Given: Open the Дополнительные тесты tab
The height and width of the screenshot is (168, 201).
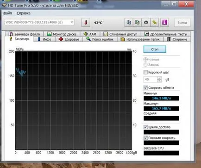Looking at the screenshot, I should click(166, 34).
